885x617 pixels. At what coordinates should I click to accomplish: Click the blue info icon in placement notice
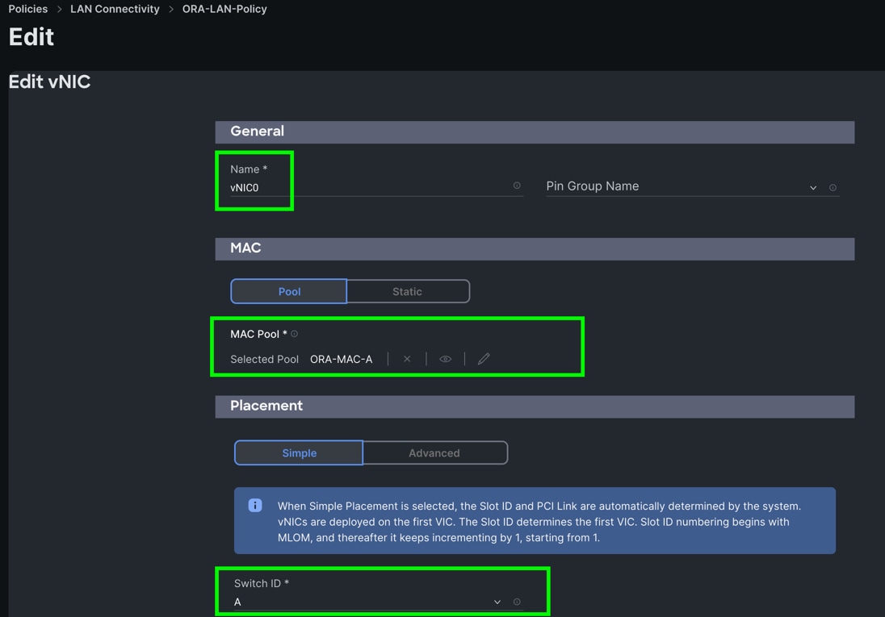[255, 506]
